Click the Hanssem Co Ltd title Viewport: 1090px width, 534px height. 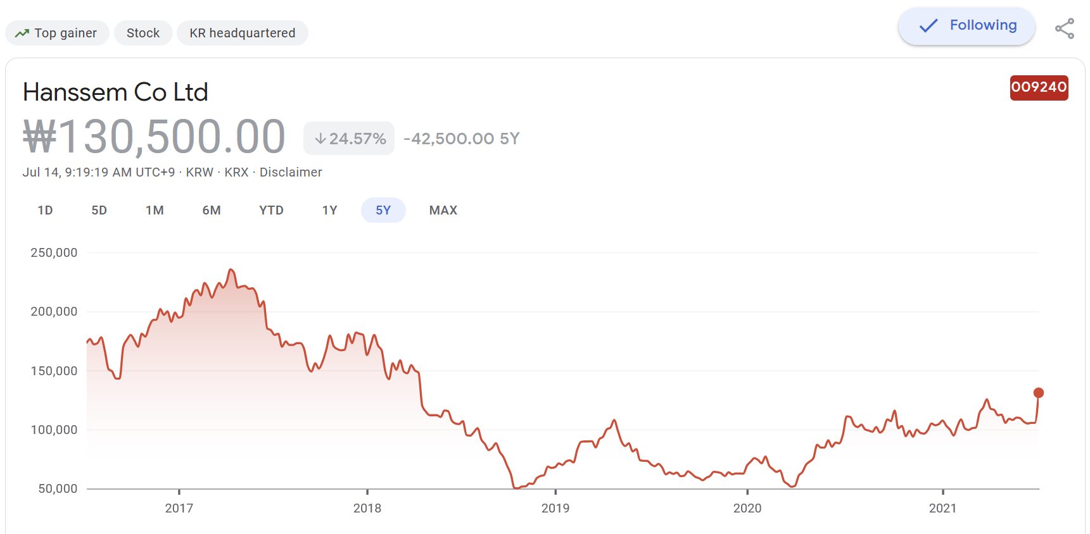[115, 92]
